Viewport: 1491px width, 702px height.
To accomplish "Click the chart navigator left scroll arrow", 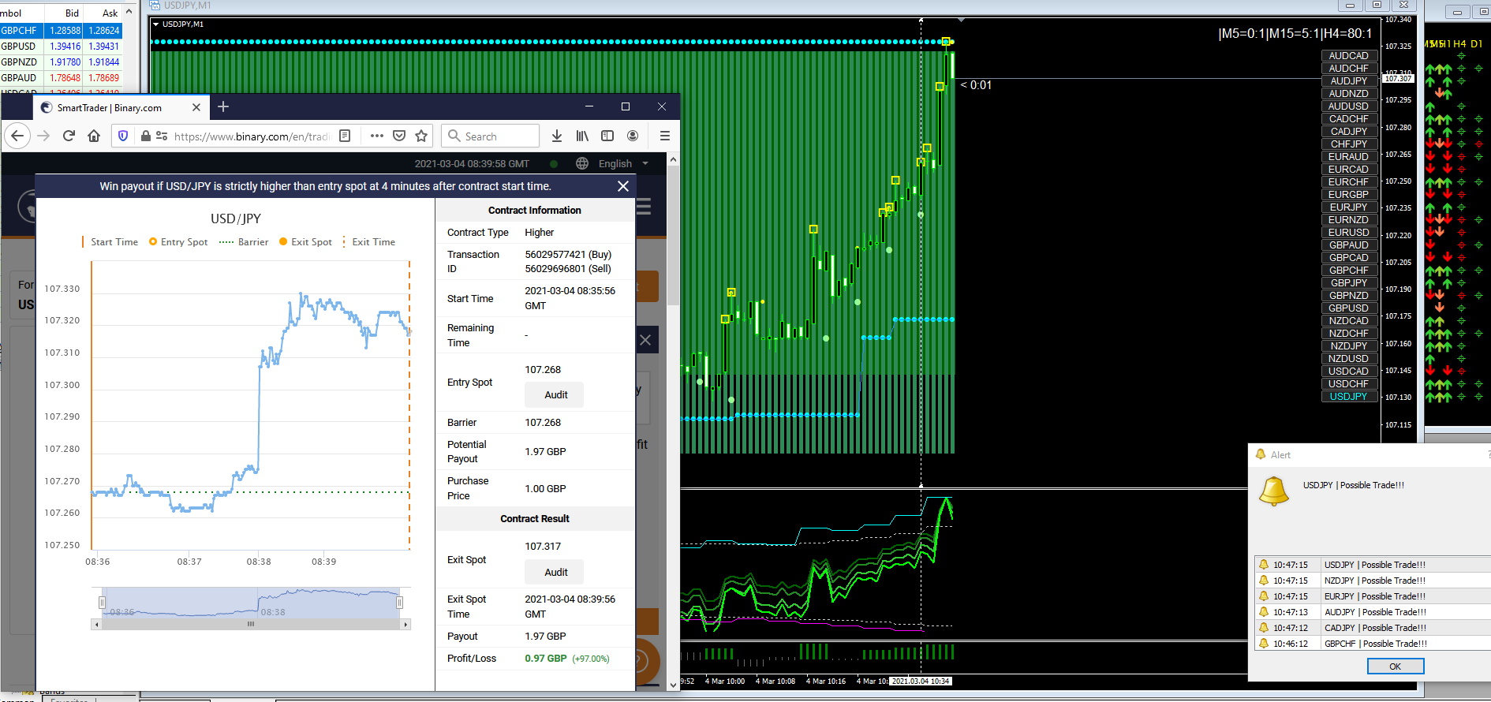I will tap(97, 624).
